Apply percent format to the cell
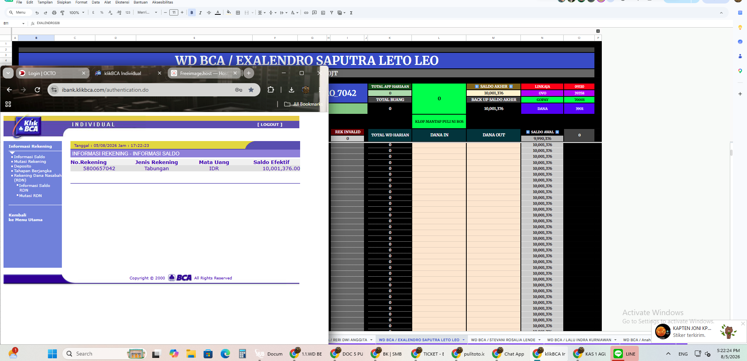 [x=102, y=13]
